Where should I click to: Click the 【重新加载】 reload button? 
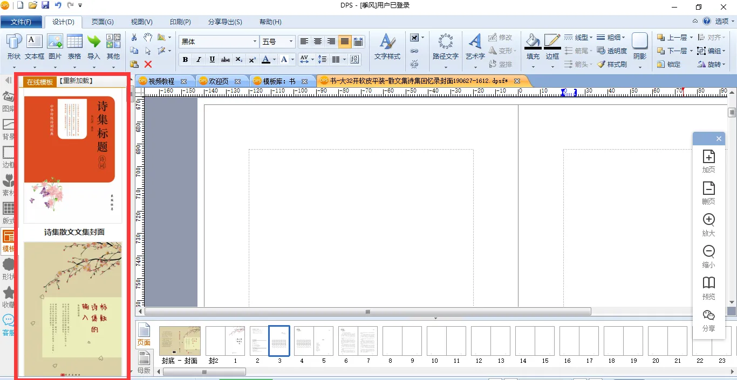(75, 81)
